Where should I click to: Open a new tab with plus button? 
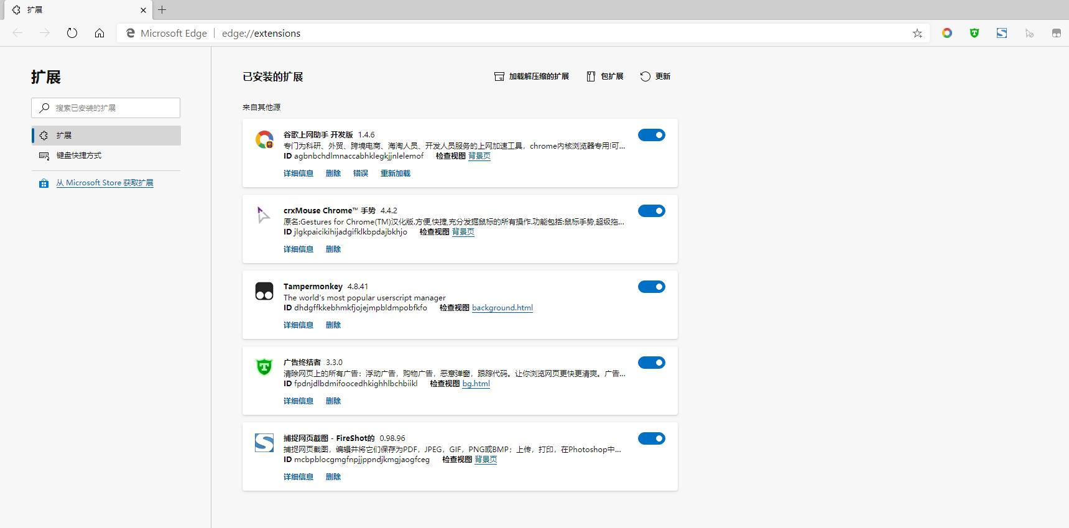(162, 9)
